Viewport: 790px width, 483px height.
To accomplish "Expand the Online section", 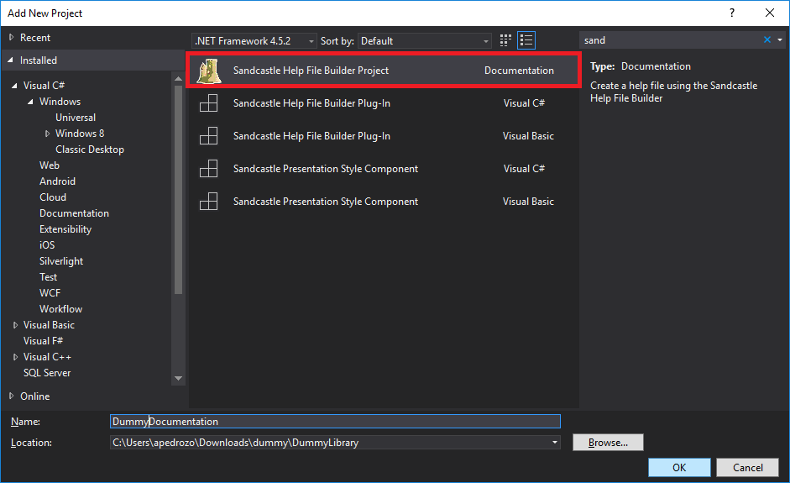I will click(x=11, y=396).
